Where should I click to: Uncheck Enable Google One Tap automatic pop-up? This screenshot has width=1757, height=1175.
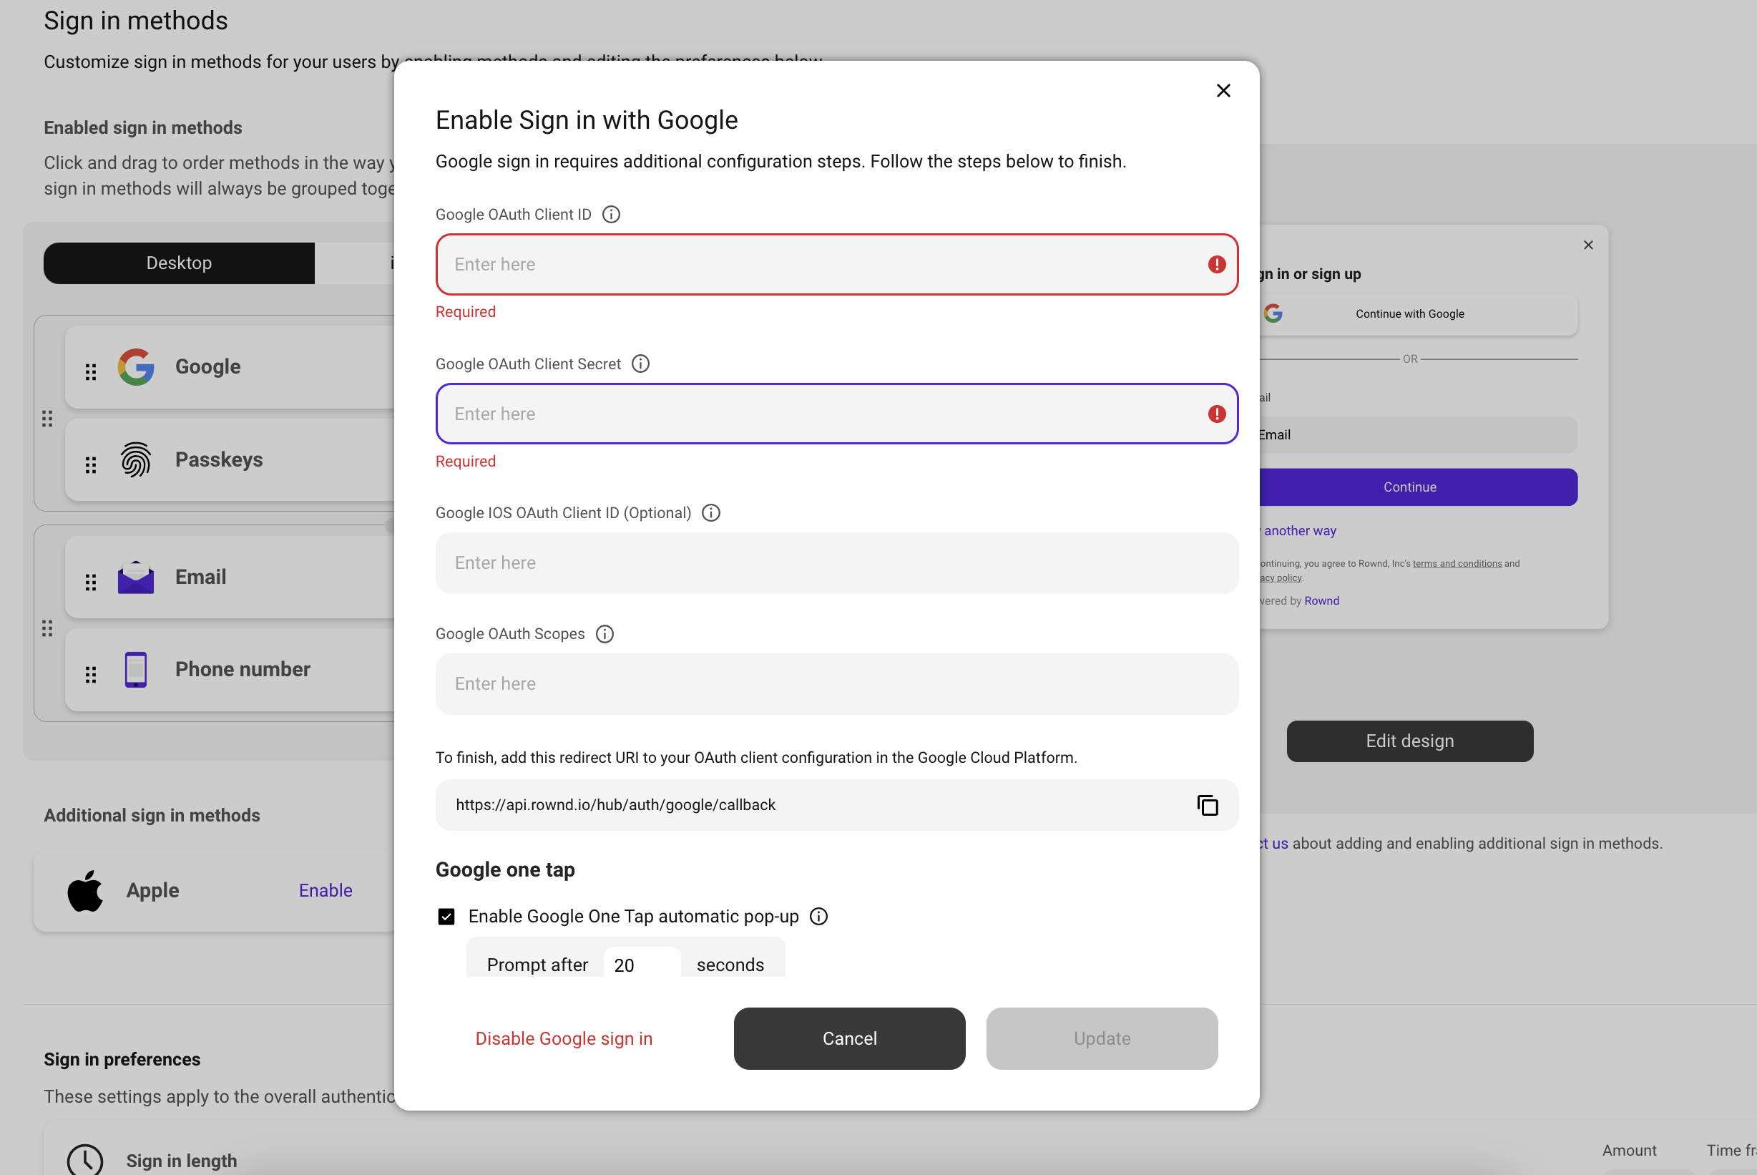point(446,917)
